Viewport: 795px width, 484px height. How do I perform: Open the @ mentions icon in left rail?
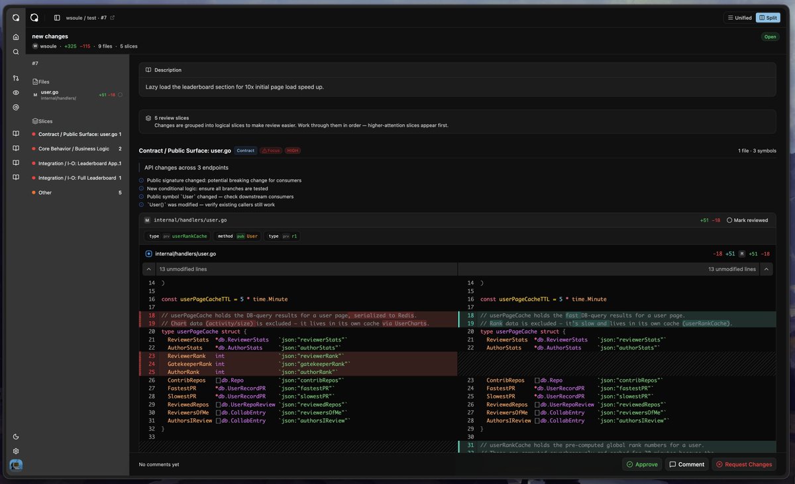16,107
